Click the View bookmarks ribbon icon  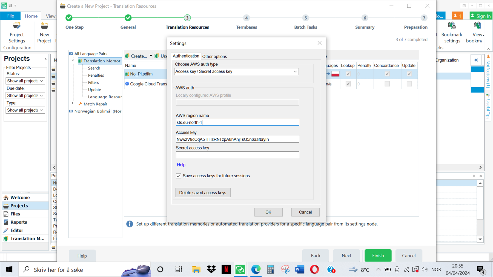477,33
